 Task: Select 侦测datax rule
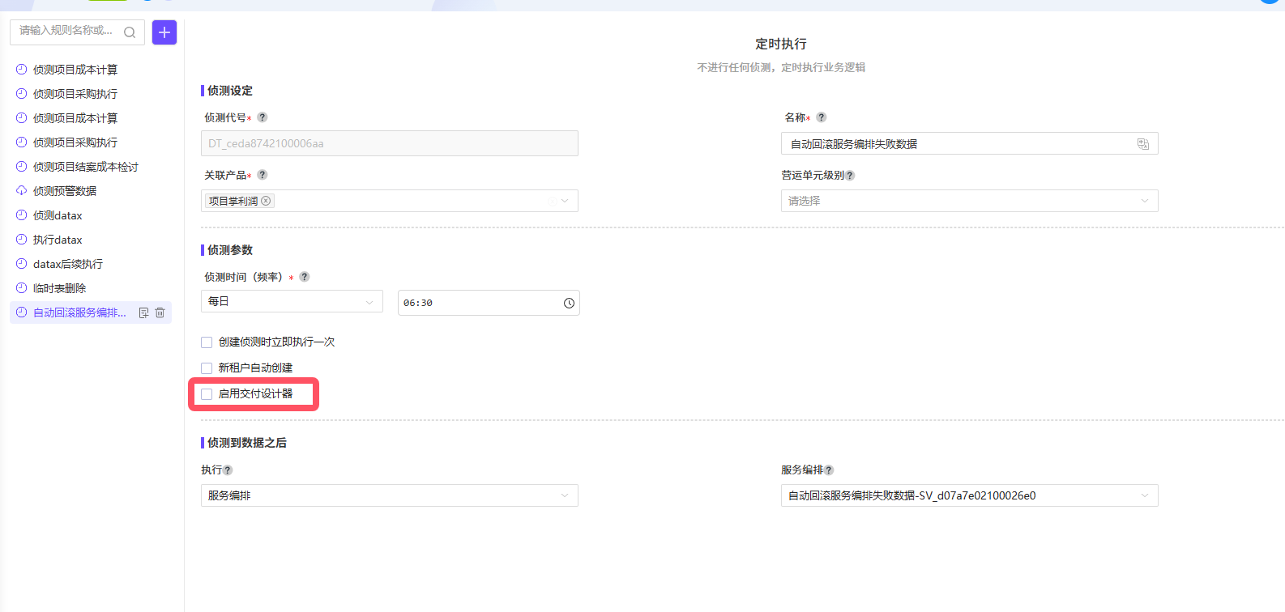tap(91, 215)
